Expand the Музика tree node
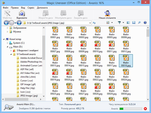Image resolution: width=151 pixels, height=113 pixels. pyautogui.click(x=7, y=32)
